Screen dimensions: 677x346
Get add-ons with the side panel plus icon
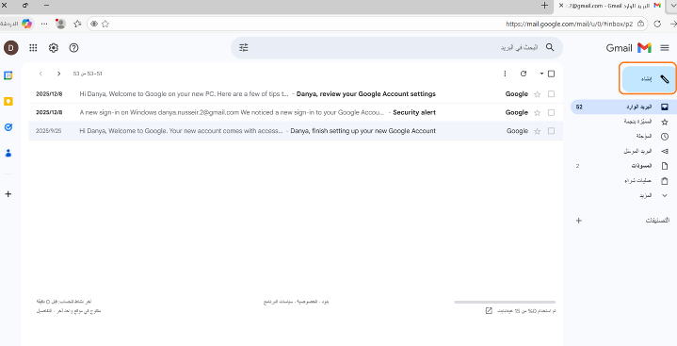point(8,194)
